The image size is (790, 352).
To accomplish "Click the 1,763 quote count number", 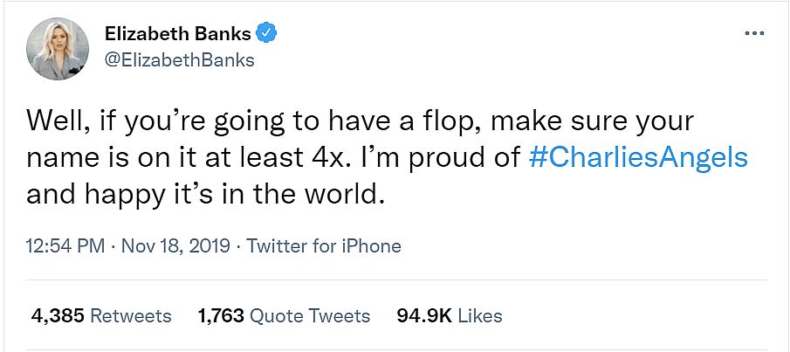I will pyautogui.click(x=222, y=315).
